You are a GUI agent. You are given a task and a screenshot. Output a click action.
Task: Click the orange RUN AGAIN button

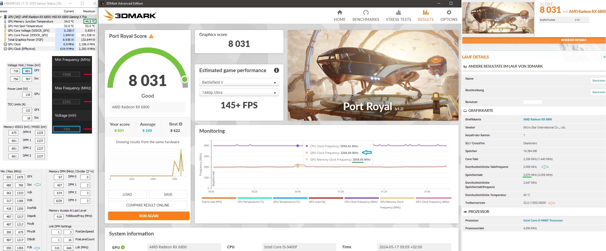pyautogui.click(x=149, y=216)
